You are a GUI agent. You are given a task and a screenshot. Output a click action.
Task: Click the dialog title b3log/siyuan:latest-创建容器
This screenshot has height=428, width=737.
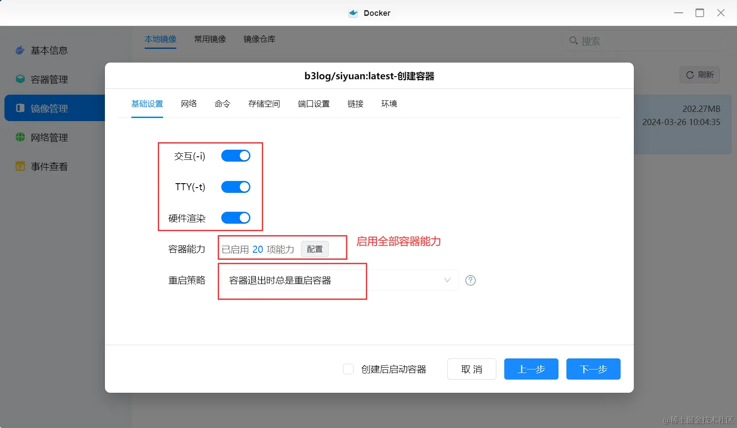[369, 76]
